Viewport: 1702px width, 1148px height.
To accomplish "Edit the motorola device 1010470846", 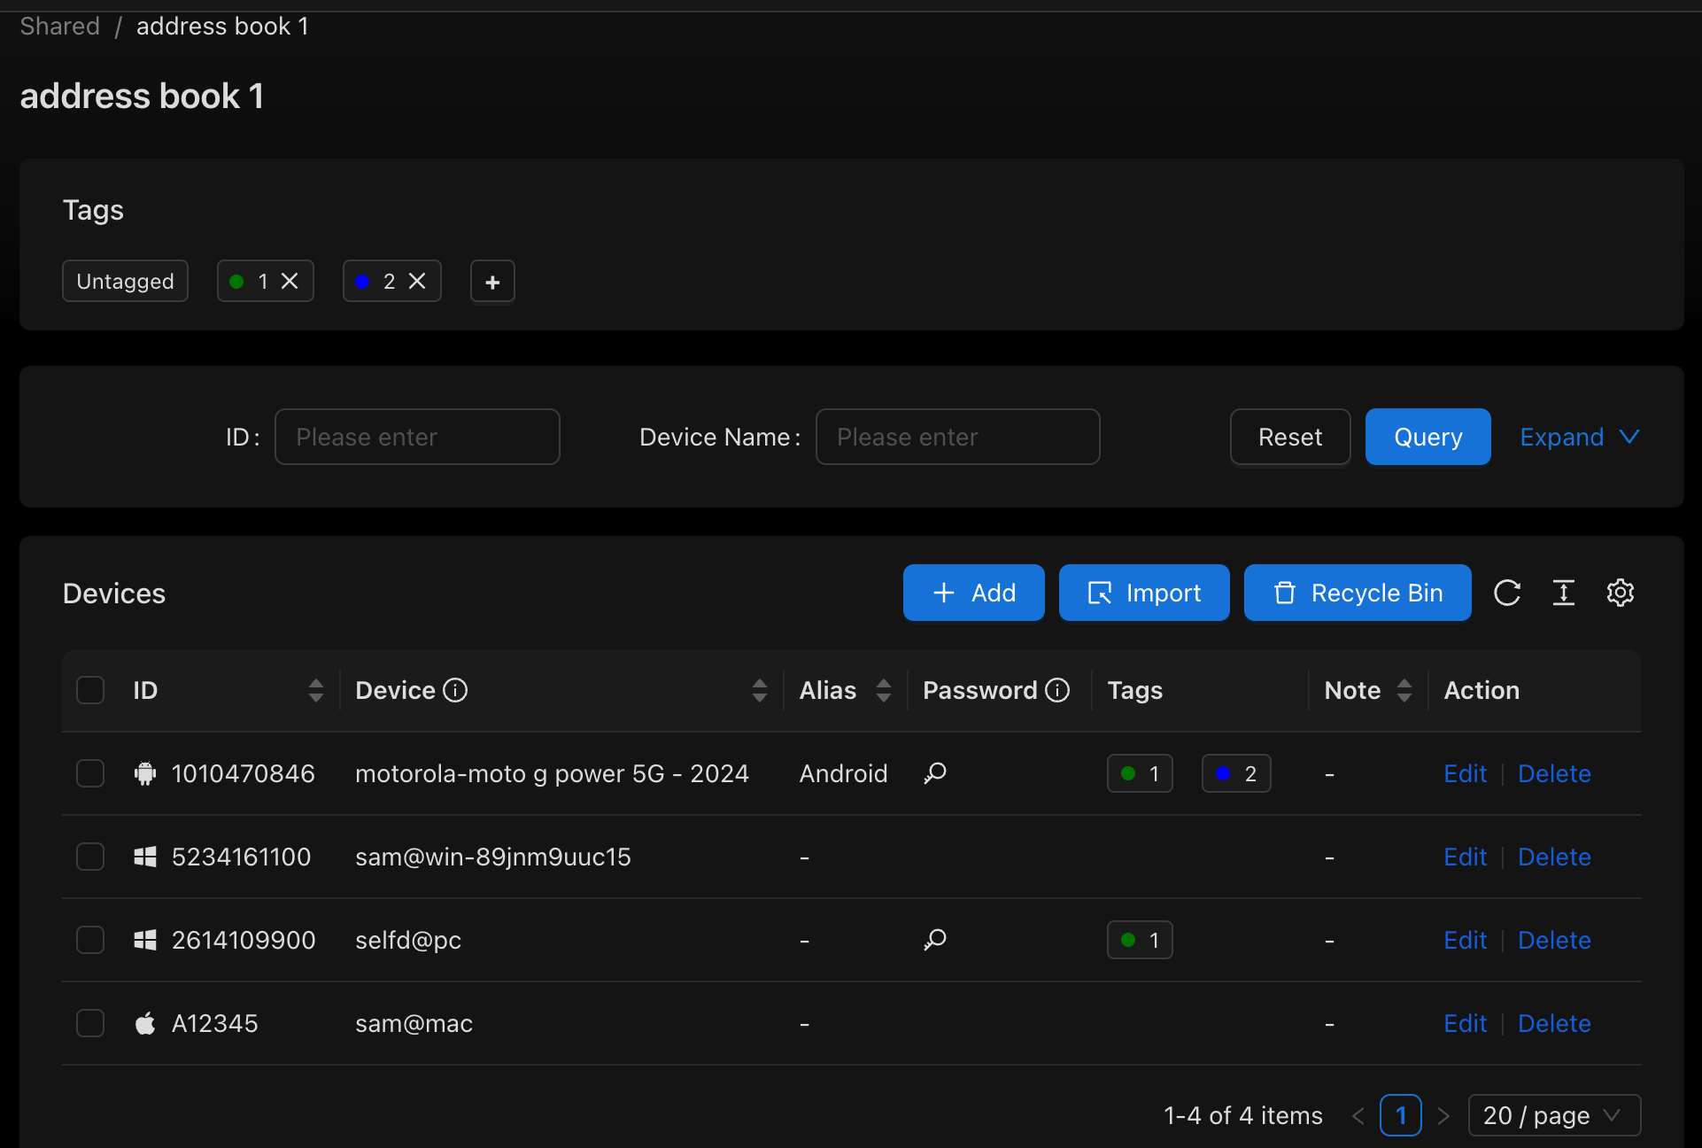I will (x=1466, y=773).
